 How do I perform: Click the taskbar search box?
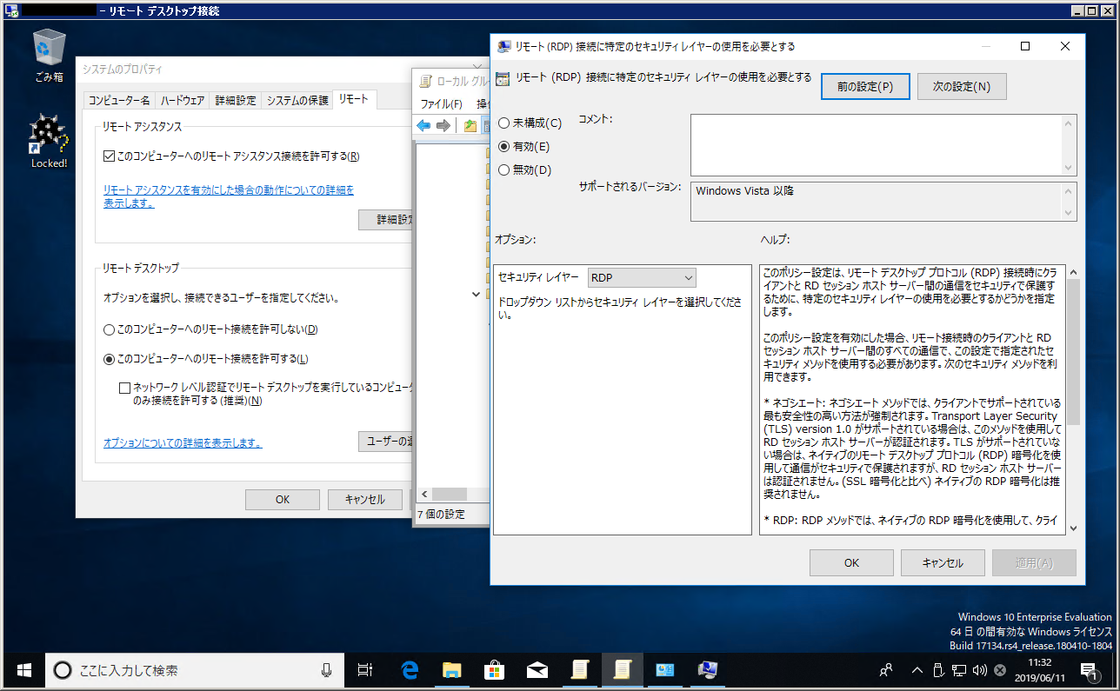coord(194,670)
